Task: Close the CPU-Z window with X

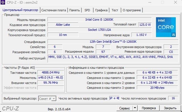Action: coord(175,2)
